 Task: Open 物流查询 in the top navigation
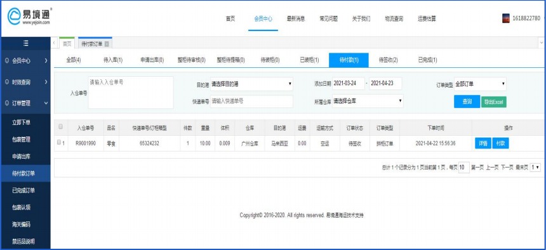point(394,19)
